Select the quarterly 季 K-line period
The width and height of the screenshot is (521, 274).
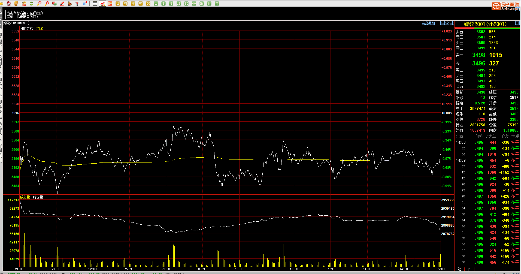click(141, 4)
